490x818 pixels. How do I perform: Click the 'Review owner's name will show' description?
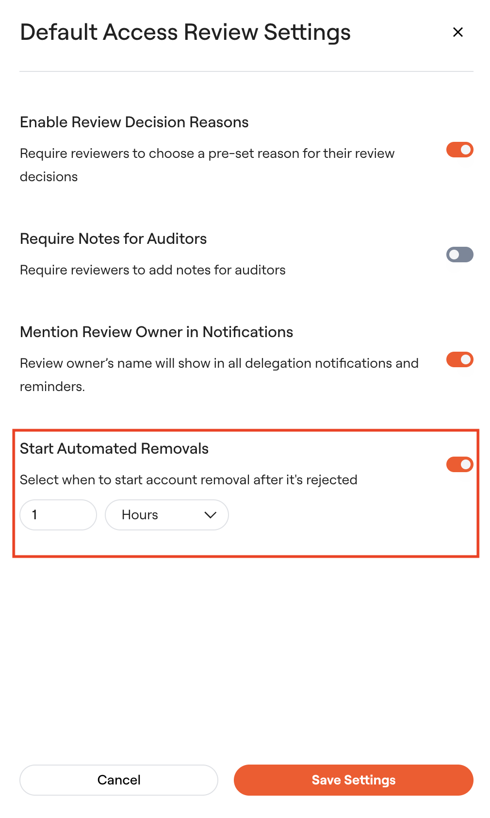tap(219, 375)
